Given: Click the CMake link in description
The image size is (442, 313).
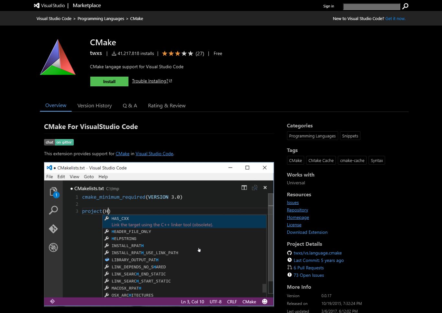Looking at the screenshot, I should point(123,154).
